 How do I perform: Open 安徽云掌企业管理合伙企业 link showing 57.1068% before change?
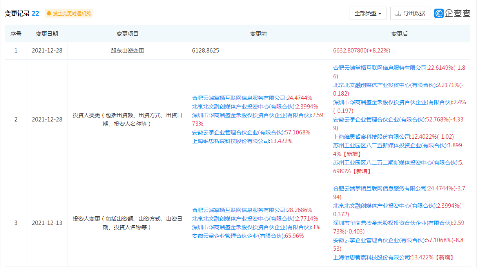tap(237, 132)
